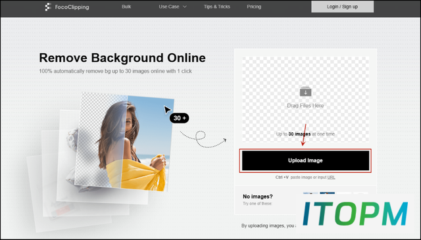Viewport: 421px width, 240px height.
Task: Click the Remove Background Online heading
Action: tap(122, 58)
